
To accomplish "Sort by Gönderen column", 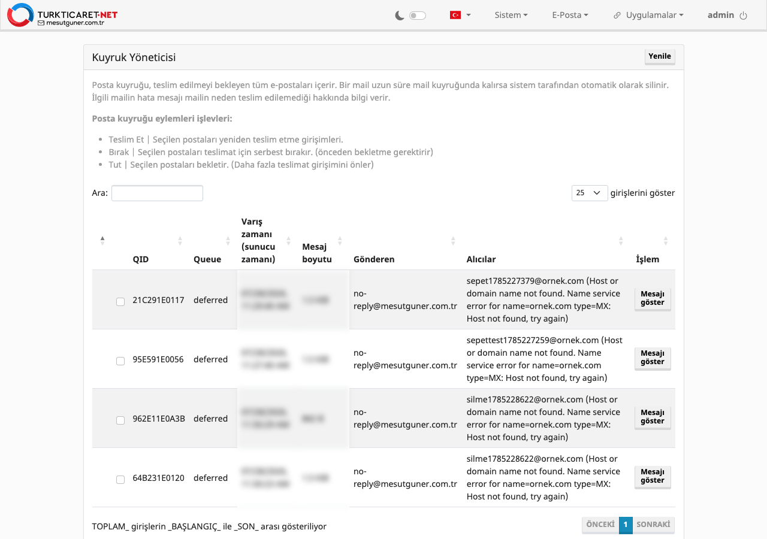I will click(x=405, y=241).
